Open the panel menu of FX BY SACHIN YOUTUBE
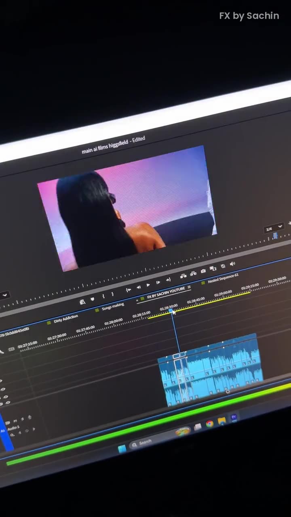291x517 pixels. (x=189, y=287)
